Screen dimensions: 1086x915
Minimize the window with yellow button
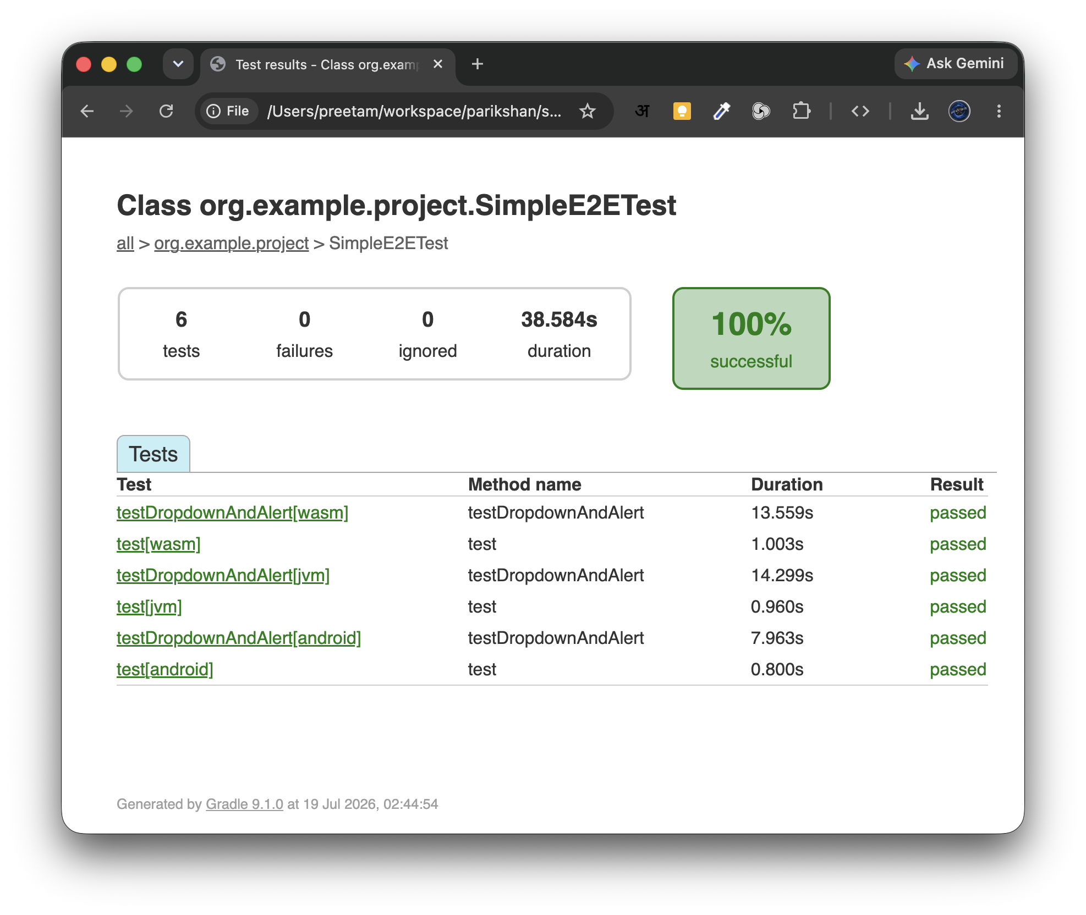click(109, 64)
